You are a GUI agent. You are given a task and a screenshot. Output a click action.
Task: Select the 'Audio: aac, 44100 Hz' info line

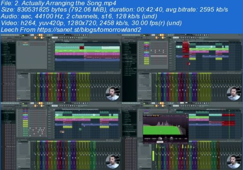(x=79, y=16)
